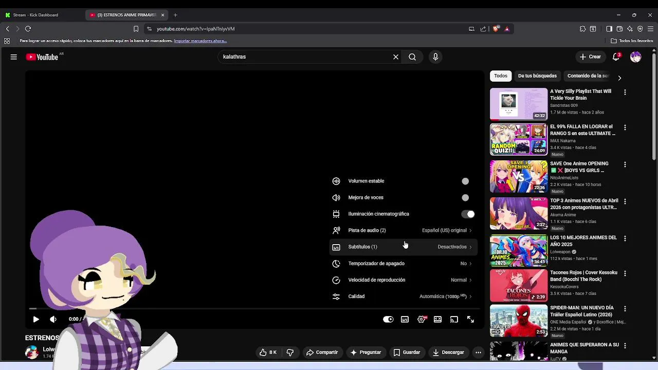Select the Todos filter chip
Screen dimensions: 658x370
[501, 76]
